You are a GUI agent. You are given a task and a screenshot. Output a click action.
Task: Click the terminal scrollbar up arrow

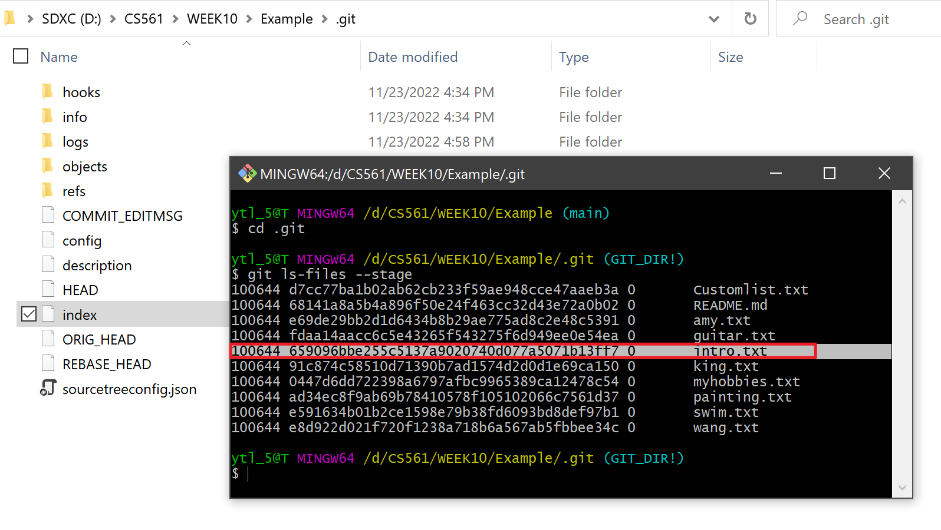(x=902, y=201)
